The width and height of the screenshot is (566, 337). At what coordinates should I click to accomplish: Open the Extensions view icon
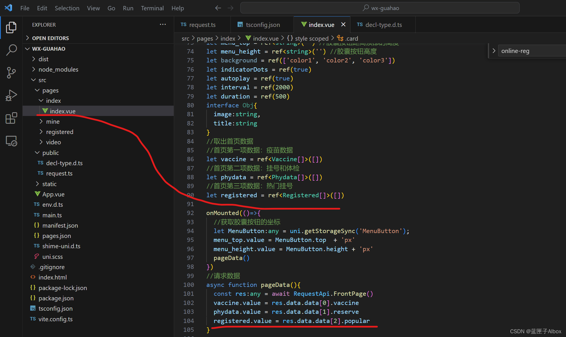point(11,118)
